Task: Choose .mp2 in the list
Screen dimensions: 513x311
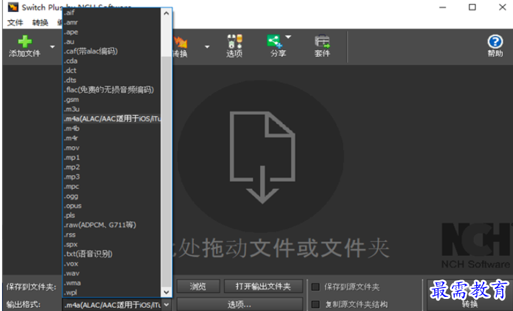Action: click(x=111, y=167)
